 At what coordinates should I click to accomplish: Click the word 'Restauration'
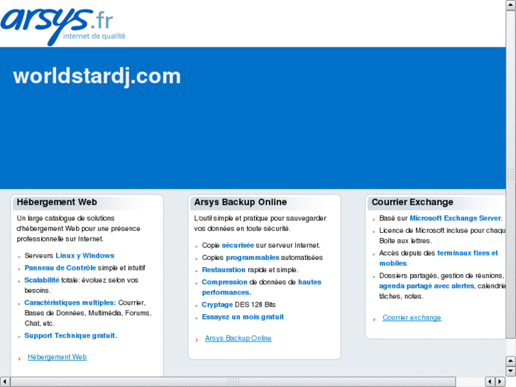tap(224, 270)
